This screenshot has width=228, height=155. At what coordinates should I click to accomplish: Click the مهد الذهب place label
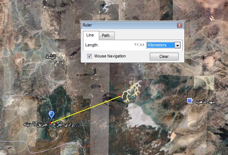point(205,102)
